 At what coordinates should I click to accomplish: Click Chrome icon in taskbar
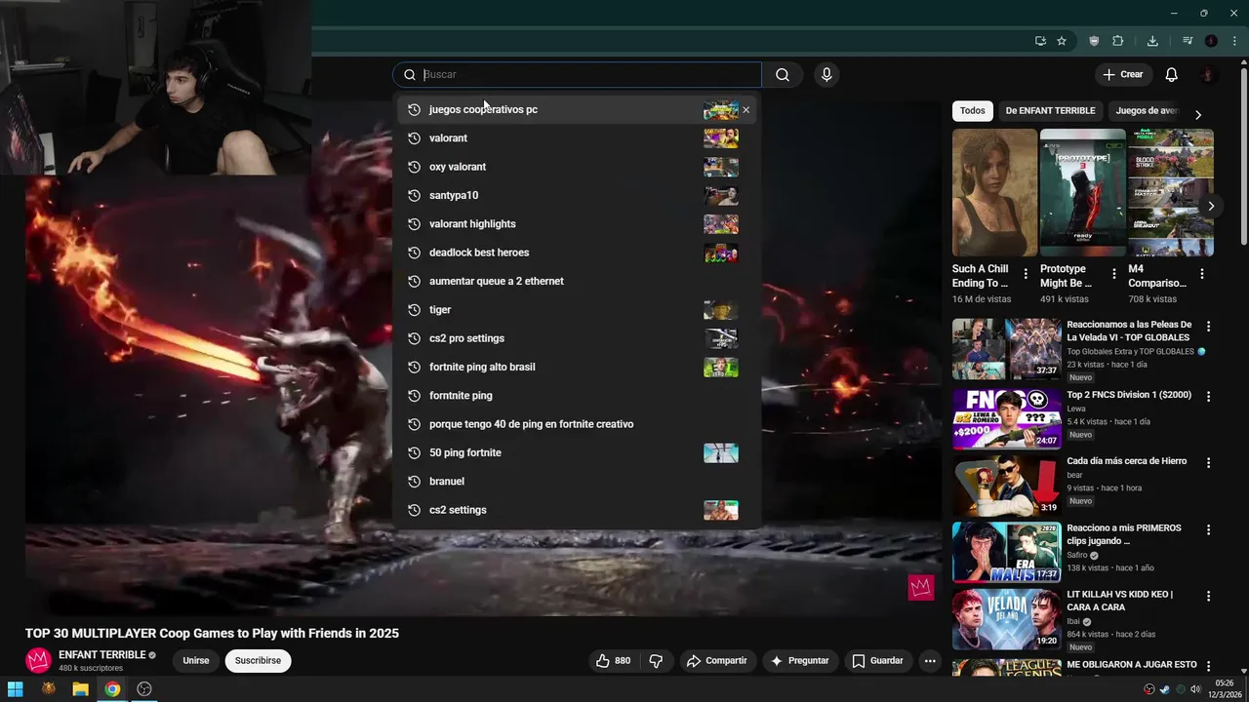click(113, 689)
